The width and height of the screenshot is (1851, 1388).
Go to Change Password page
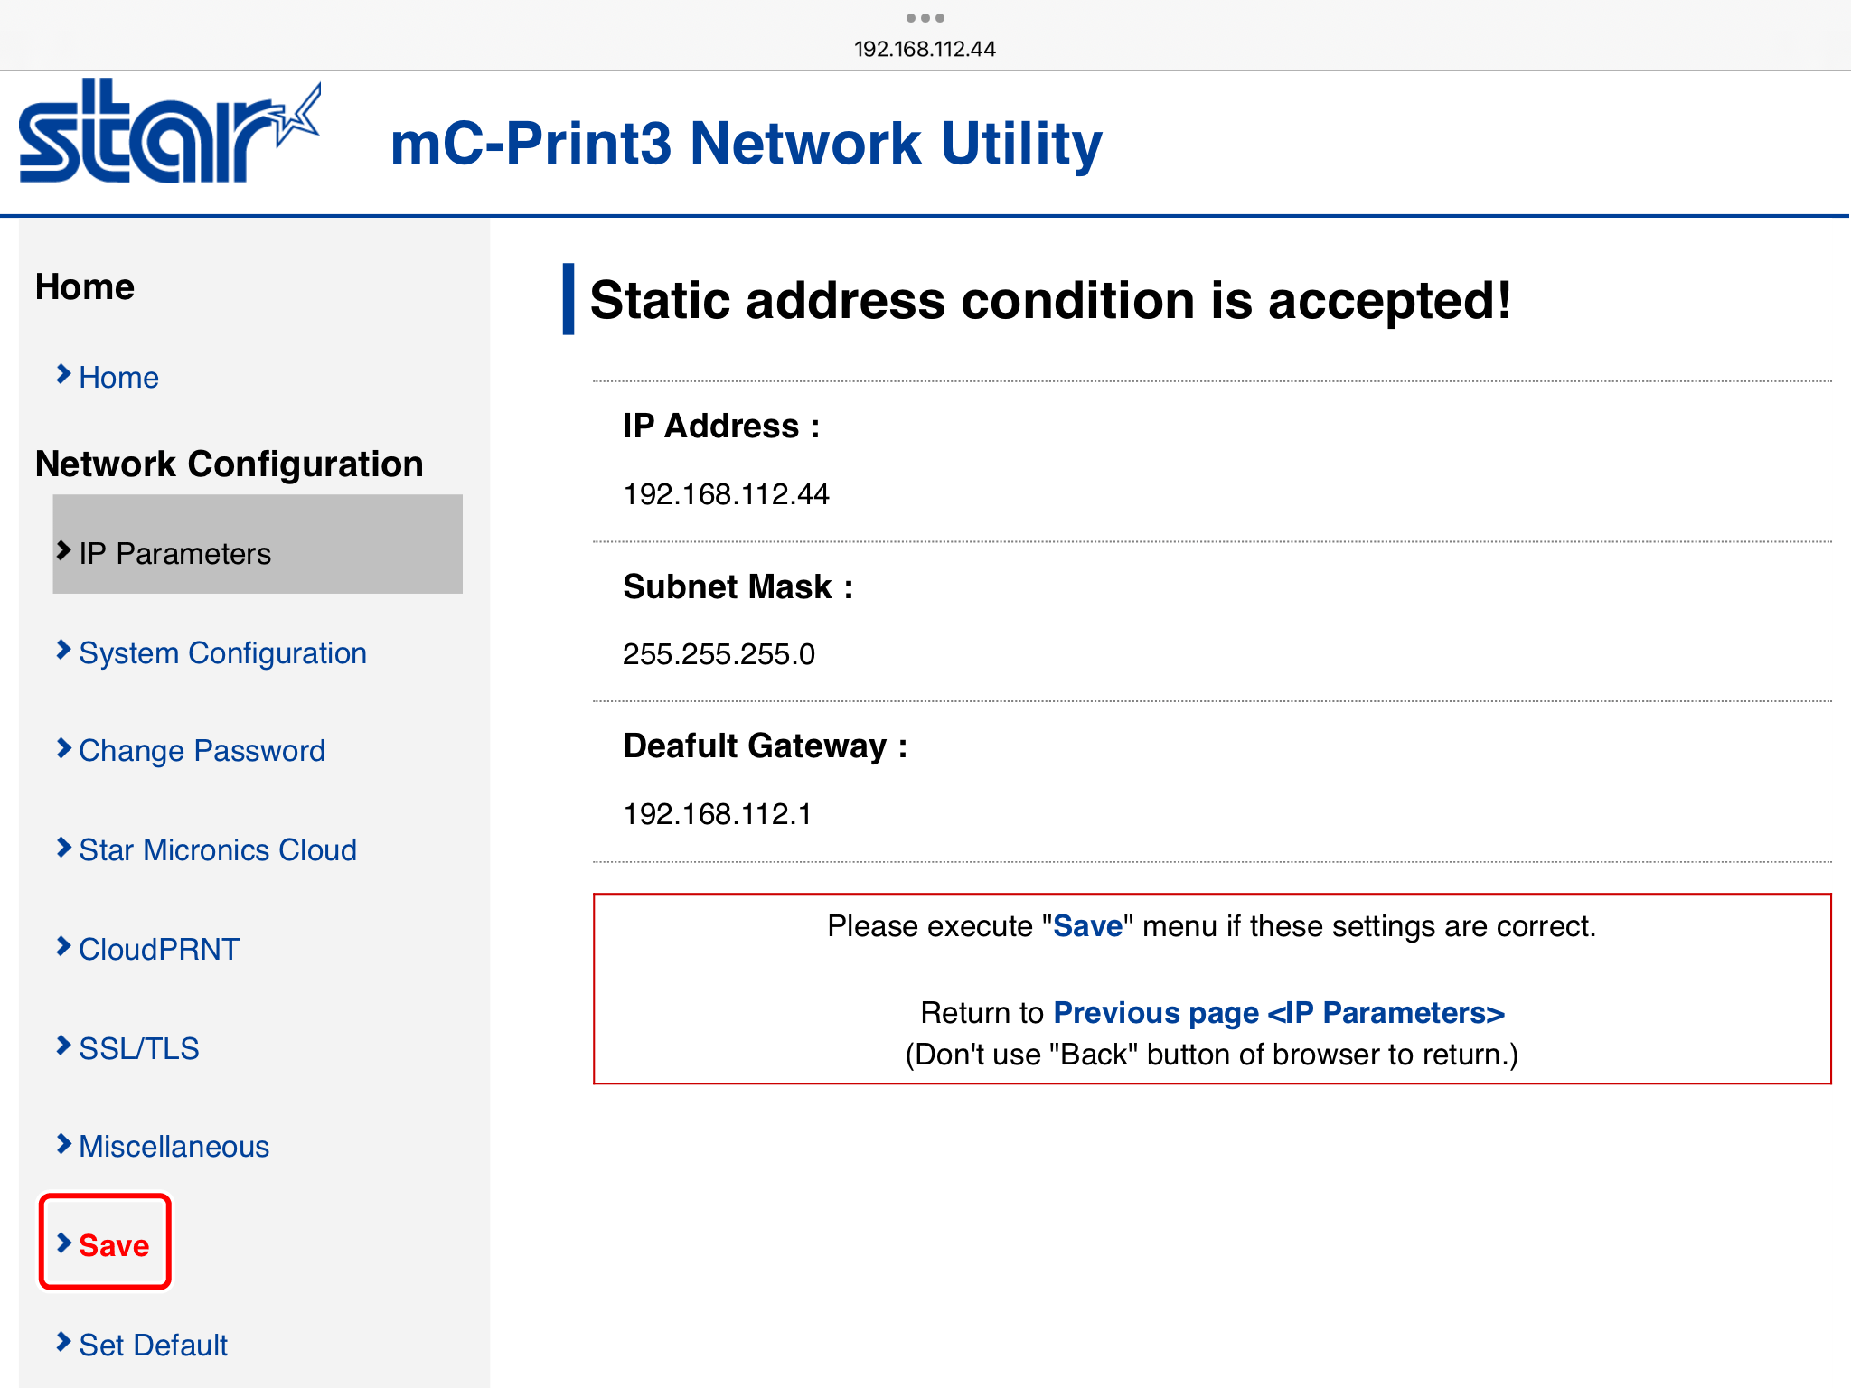coord(202,751)
